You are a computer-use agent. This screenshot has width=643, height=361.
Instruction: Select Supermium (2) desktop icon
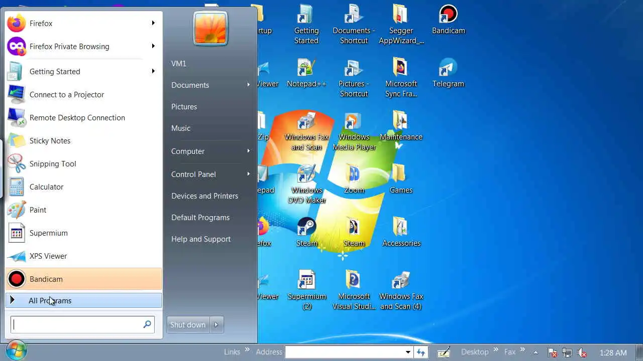pos(306,290)
